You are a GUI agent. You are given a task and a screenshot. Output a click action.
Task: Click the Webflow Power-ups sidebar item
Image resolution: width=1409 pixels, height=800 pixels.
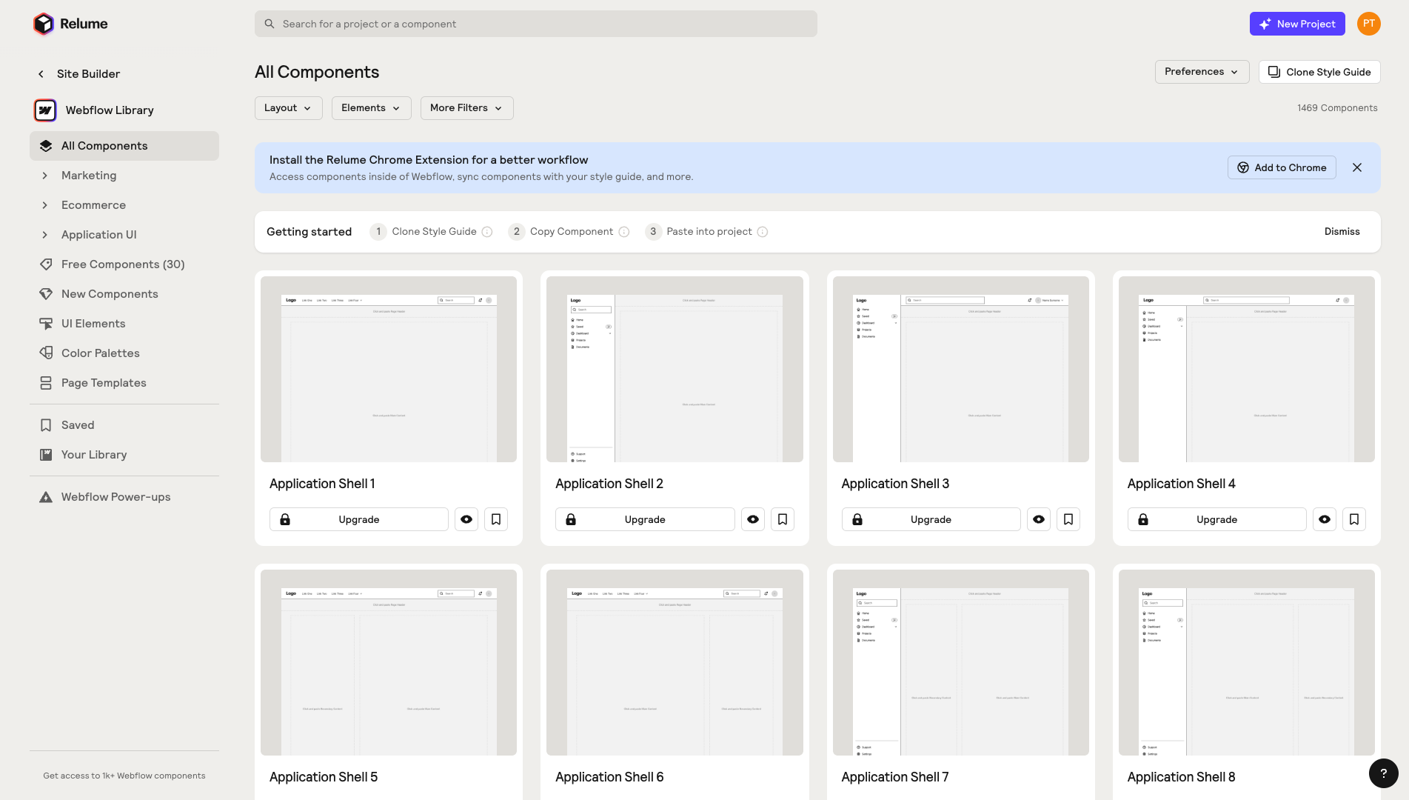click(116, 497)
